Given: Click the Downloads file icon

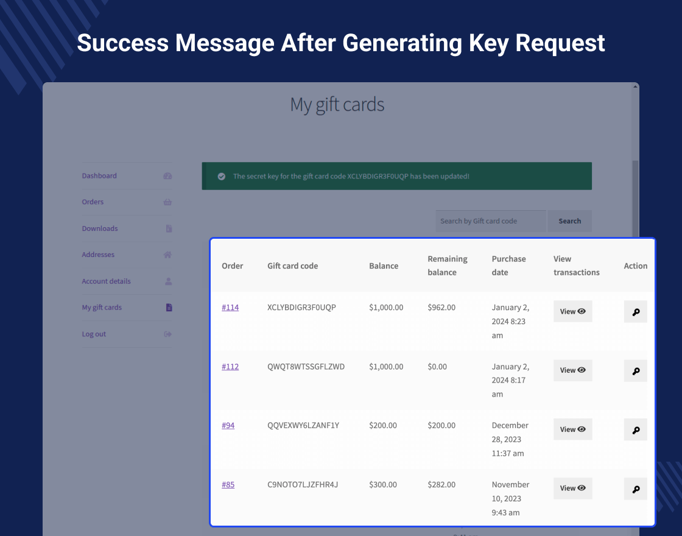Looking at the screenshot, I should pyautogui.click(x=167, y=228).
